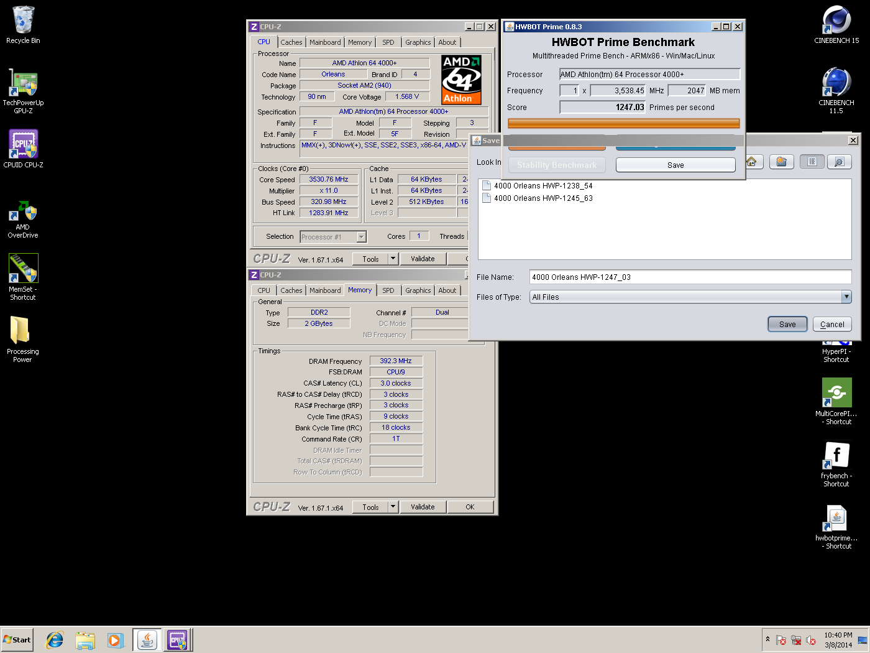This screenshot has height=653, width=870.
Task: Click Tools button in lower CPU-Z window
Action: point(371,507)
